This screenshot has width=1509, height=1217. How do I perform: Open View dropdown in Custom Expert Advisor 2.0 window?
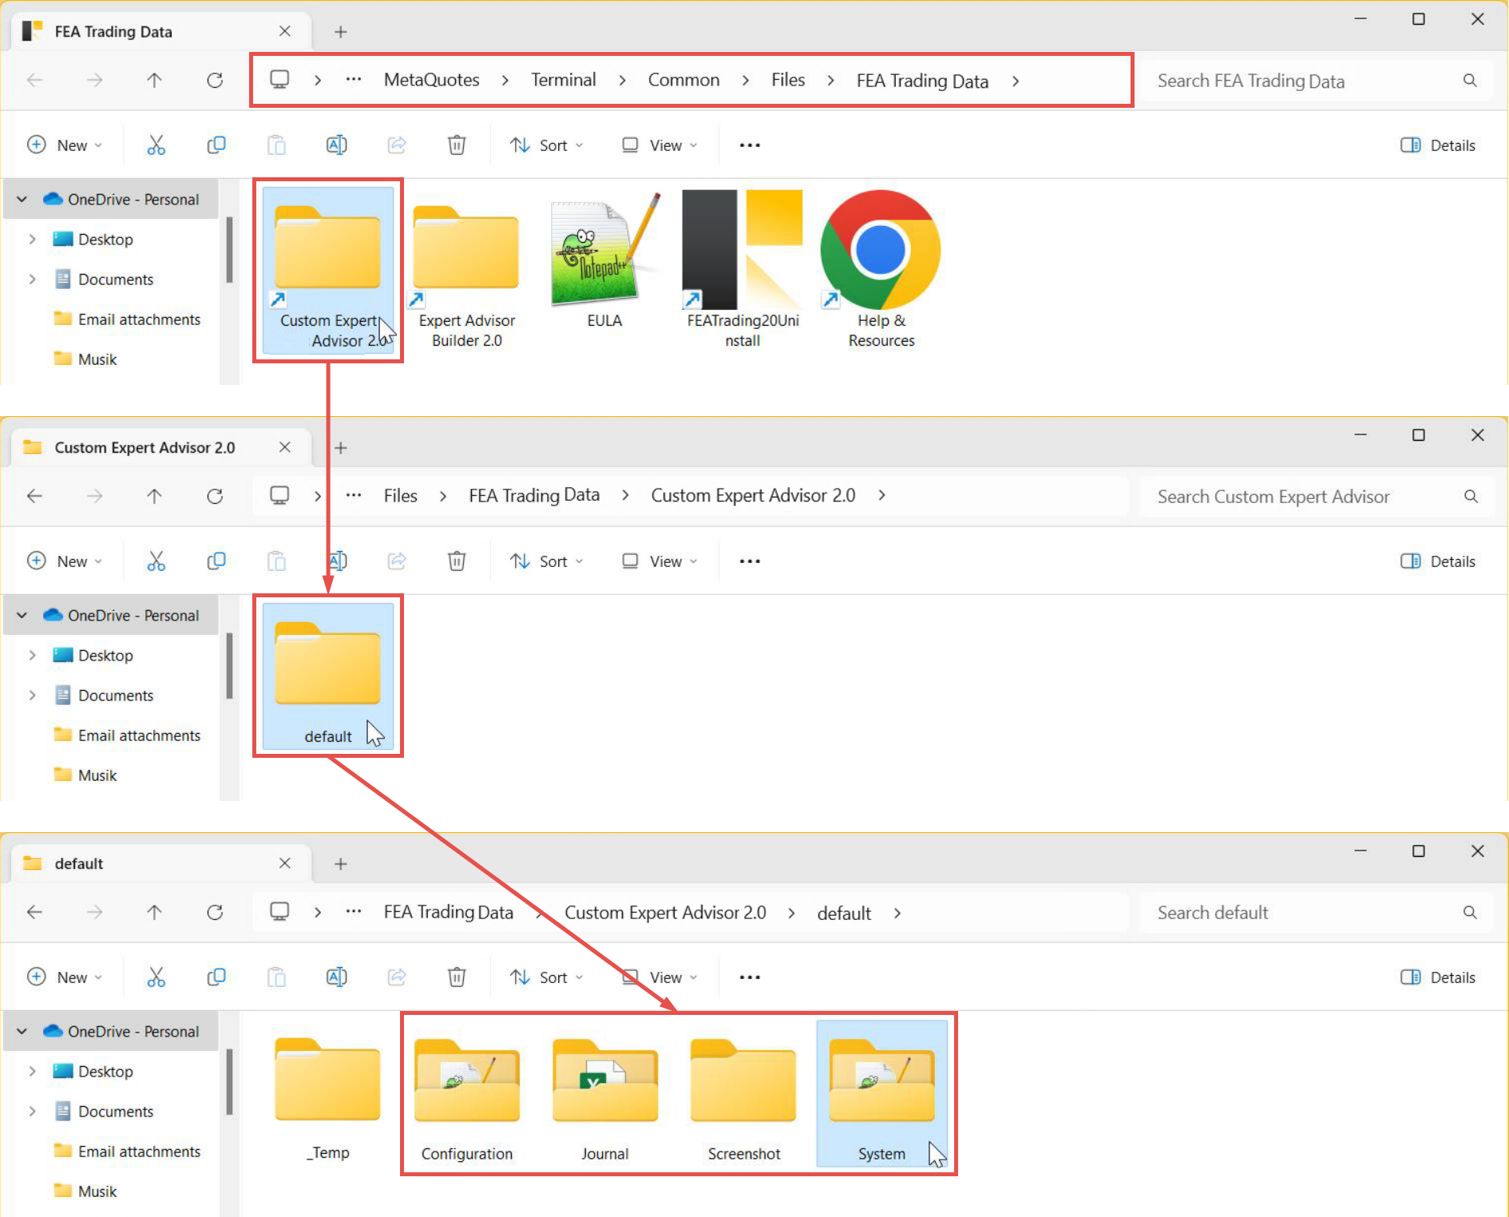[659, 561]
